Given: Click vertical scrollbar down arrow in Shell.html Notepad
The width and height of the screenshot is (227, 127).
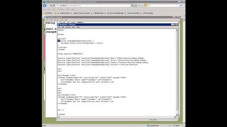Looking at the screenshot, I should [177, 115].
